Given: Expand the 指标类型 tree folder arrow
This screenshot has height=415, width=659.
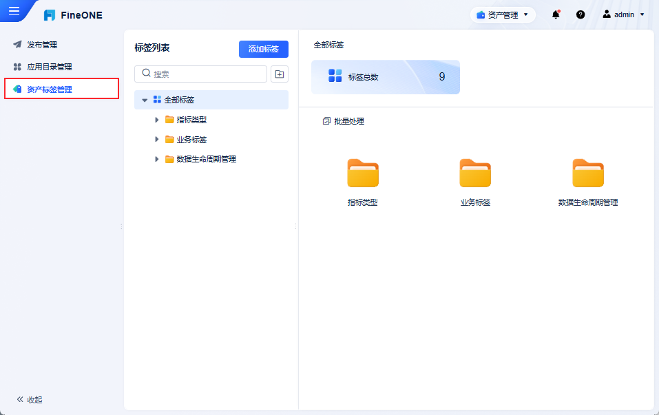Looking at the screenshot, I should click(157, 120).
